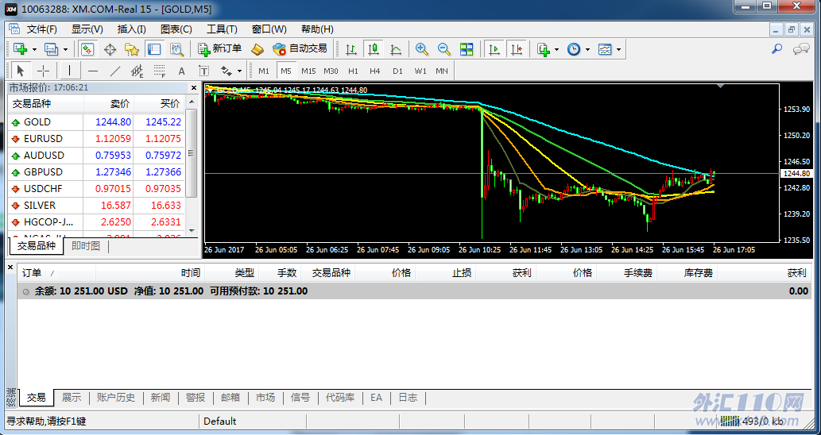This screenshot has width=821, height=435.
Task: Click the Indicators list icon
Action: pyautogui.click(x=543, y=49)
